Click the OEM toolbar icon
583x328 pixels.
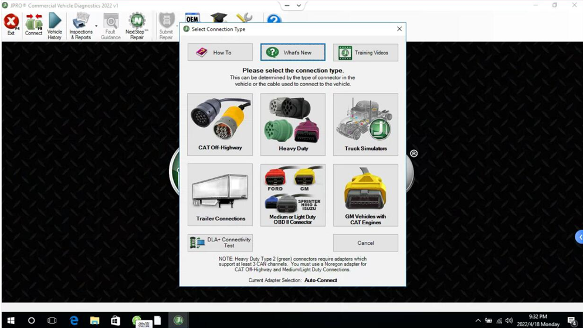(x=192, y=19)
